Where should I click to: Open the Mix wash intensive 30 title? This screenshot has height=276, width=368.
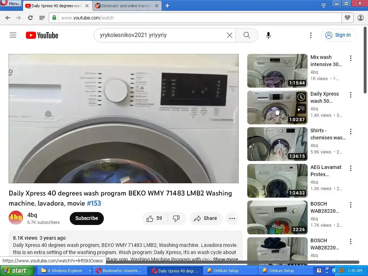pos(326,61)
